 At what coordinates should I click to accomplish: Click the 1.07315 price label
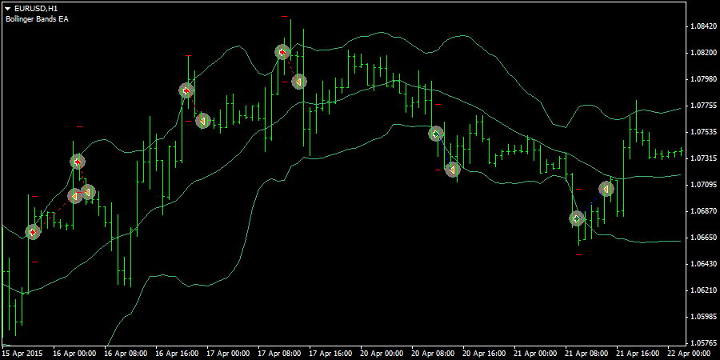point(702,158)
